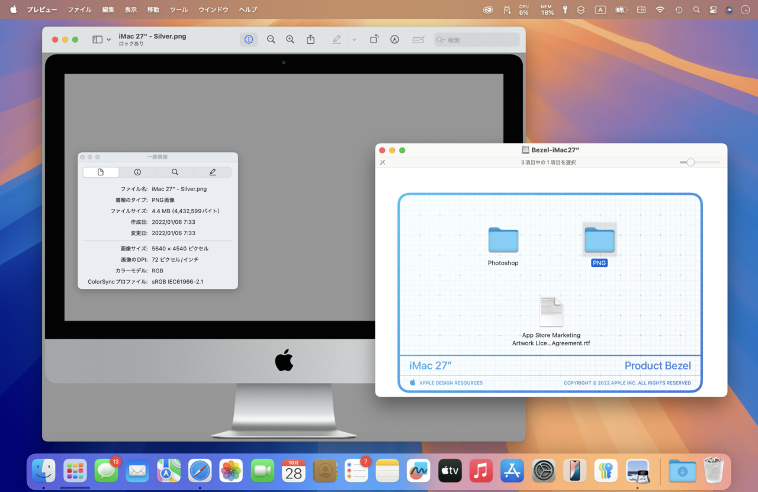Switch to the Annotations pencil tab in inspector
Viewport: 758px width, 492px height.
click(213, 172)
